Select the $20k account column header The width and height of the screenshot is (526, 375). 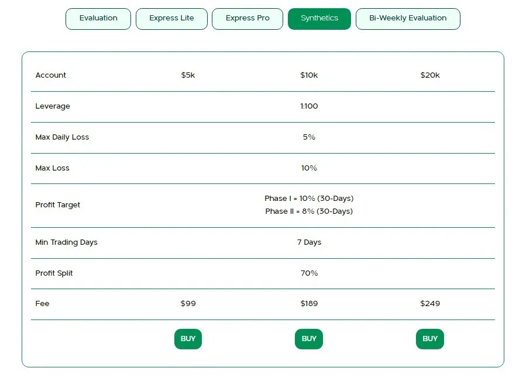pyautogui.click(x=430, y=75)
